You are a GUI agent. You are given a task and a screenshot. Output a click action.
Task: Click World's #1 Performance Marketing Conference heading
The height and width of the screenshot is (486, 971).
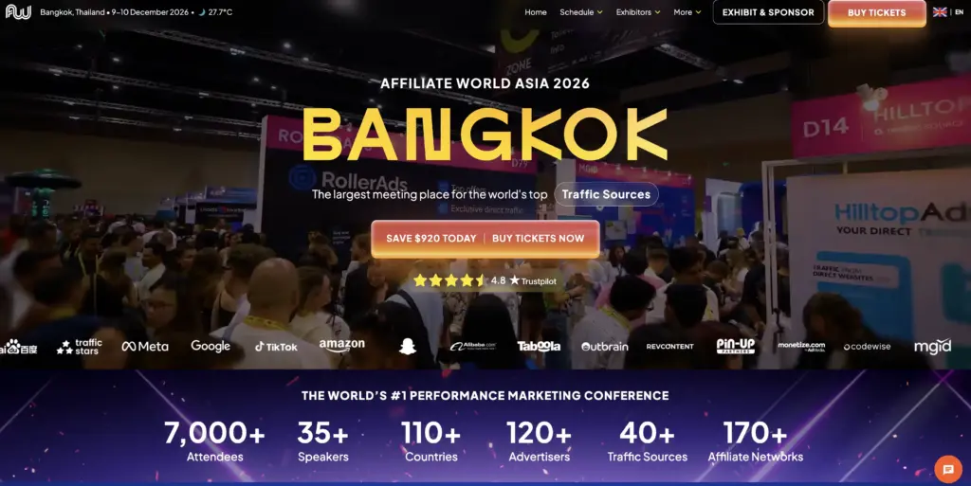pos(485,396)
